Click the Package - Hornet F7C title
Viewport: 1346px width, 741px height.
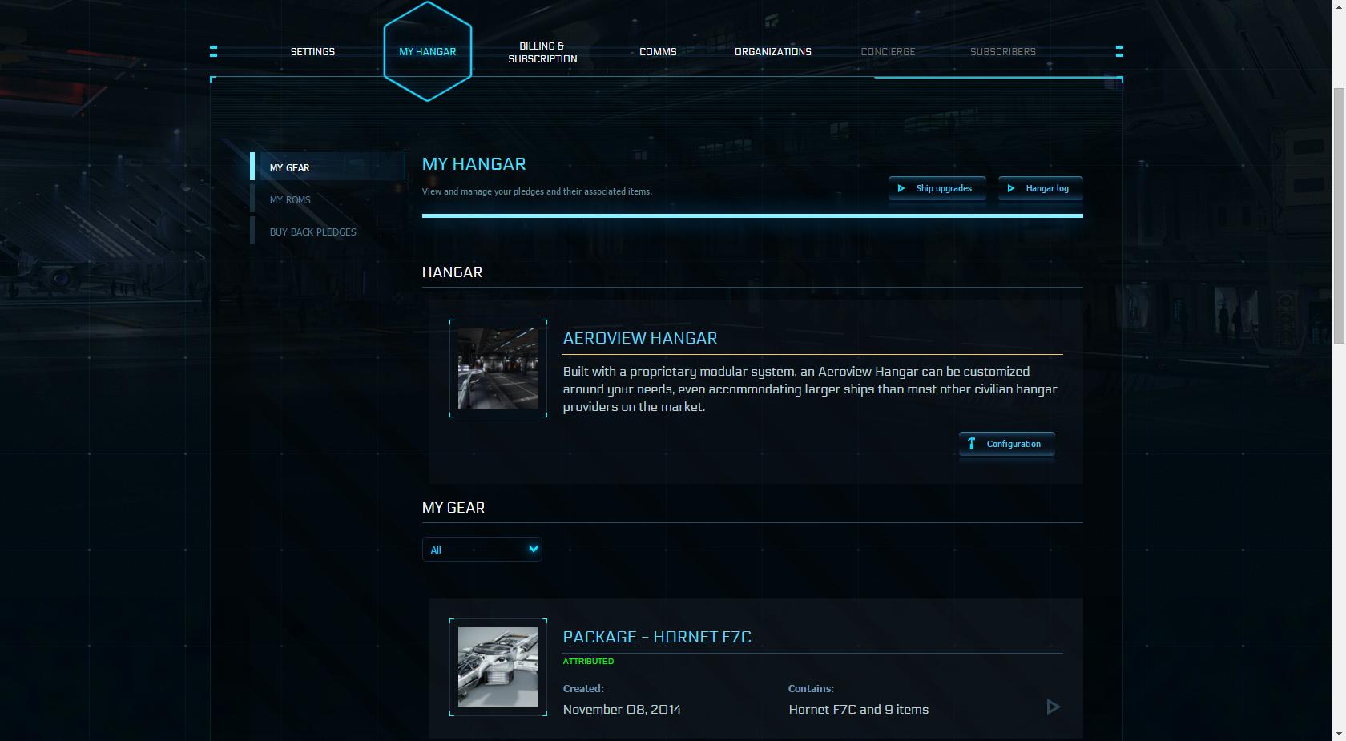click(x=657, y=637)
